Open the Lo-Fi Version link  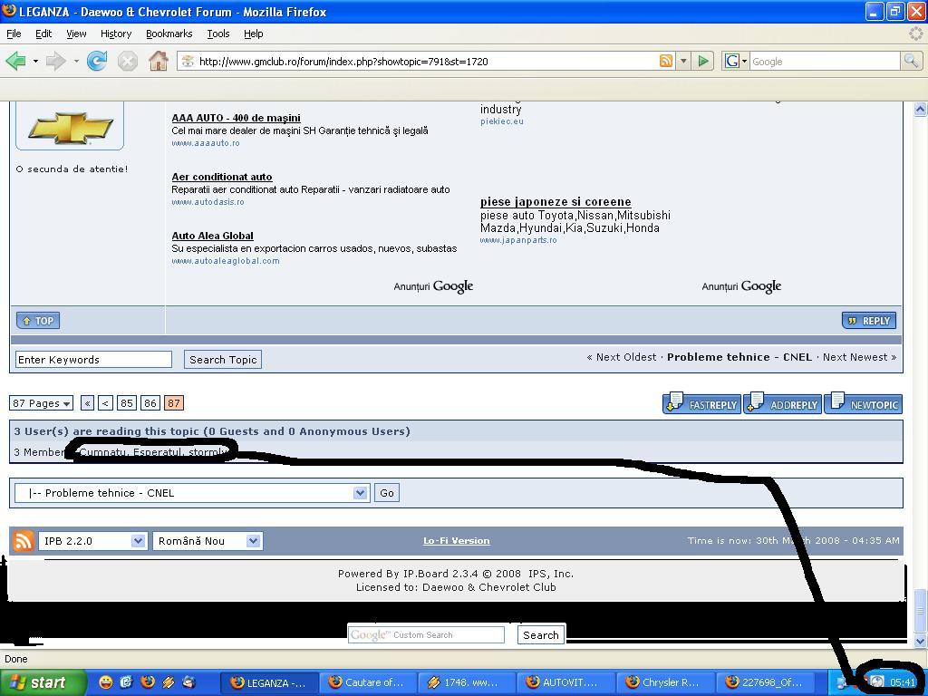[x=457, y=541]
